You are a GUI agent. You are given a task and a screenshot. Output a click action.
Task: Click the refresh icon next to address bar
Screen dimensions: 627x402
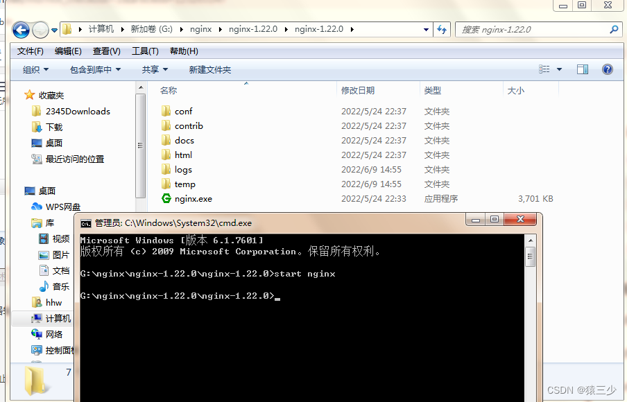pyautogui.click(x=442, y=30)
